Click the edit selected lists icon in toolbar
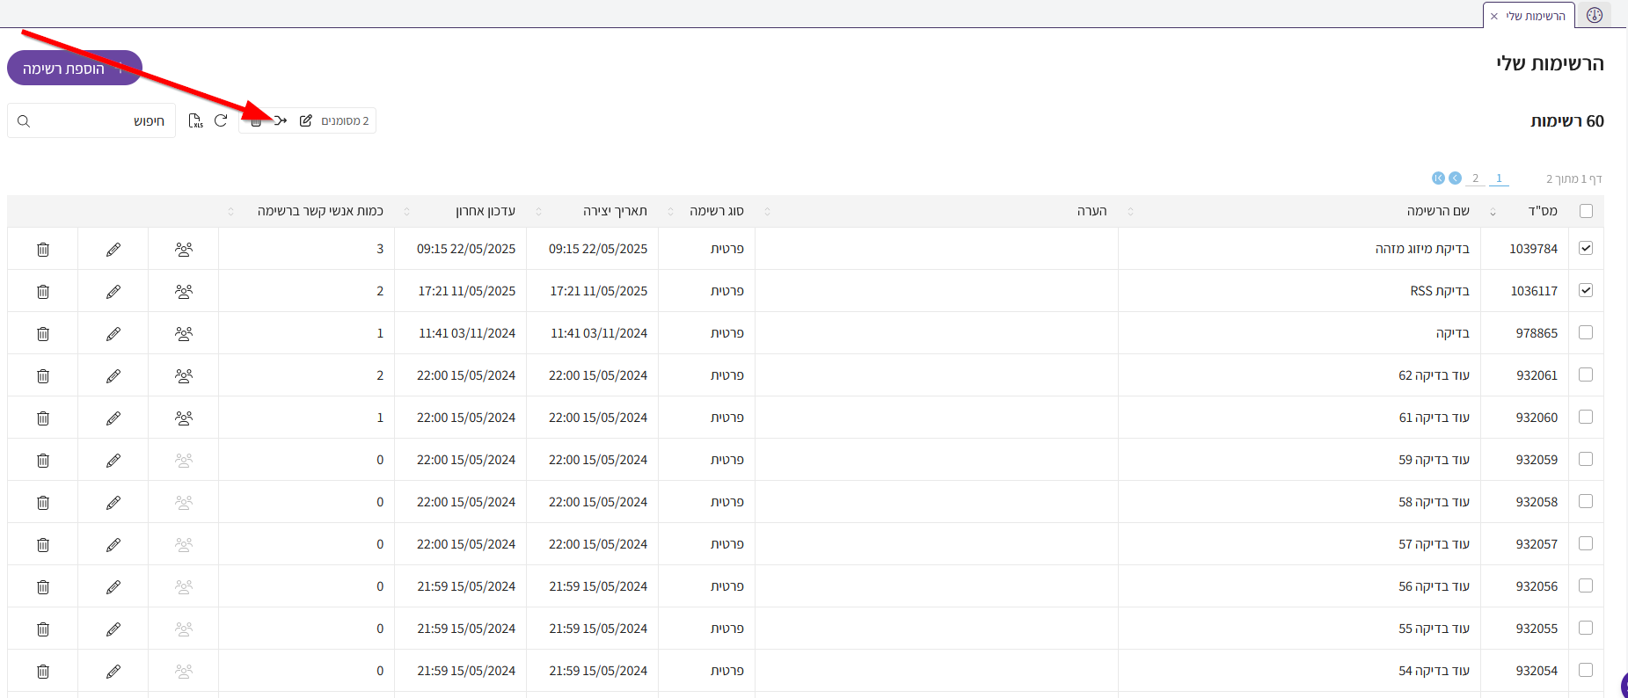This screenshot has width=1628, height=698. [306, 120]
